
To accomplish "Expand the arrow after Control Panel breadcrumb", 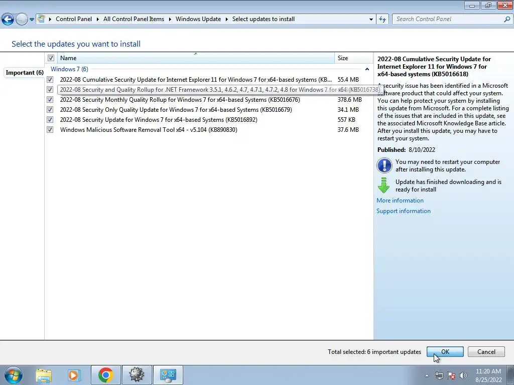I will click(x=98, y=20).
